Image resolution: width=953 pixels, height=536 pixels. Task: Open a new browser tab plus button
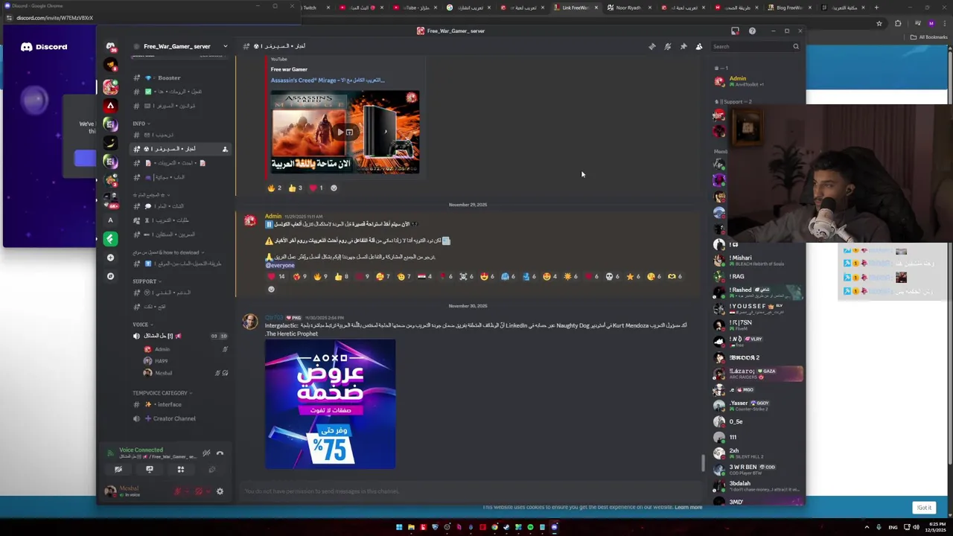(876, 7)
